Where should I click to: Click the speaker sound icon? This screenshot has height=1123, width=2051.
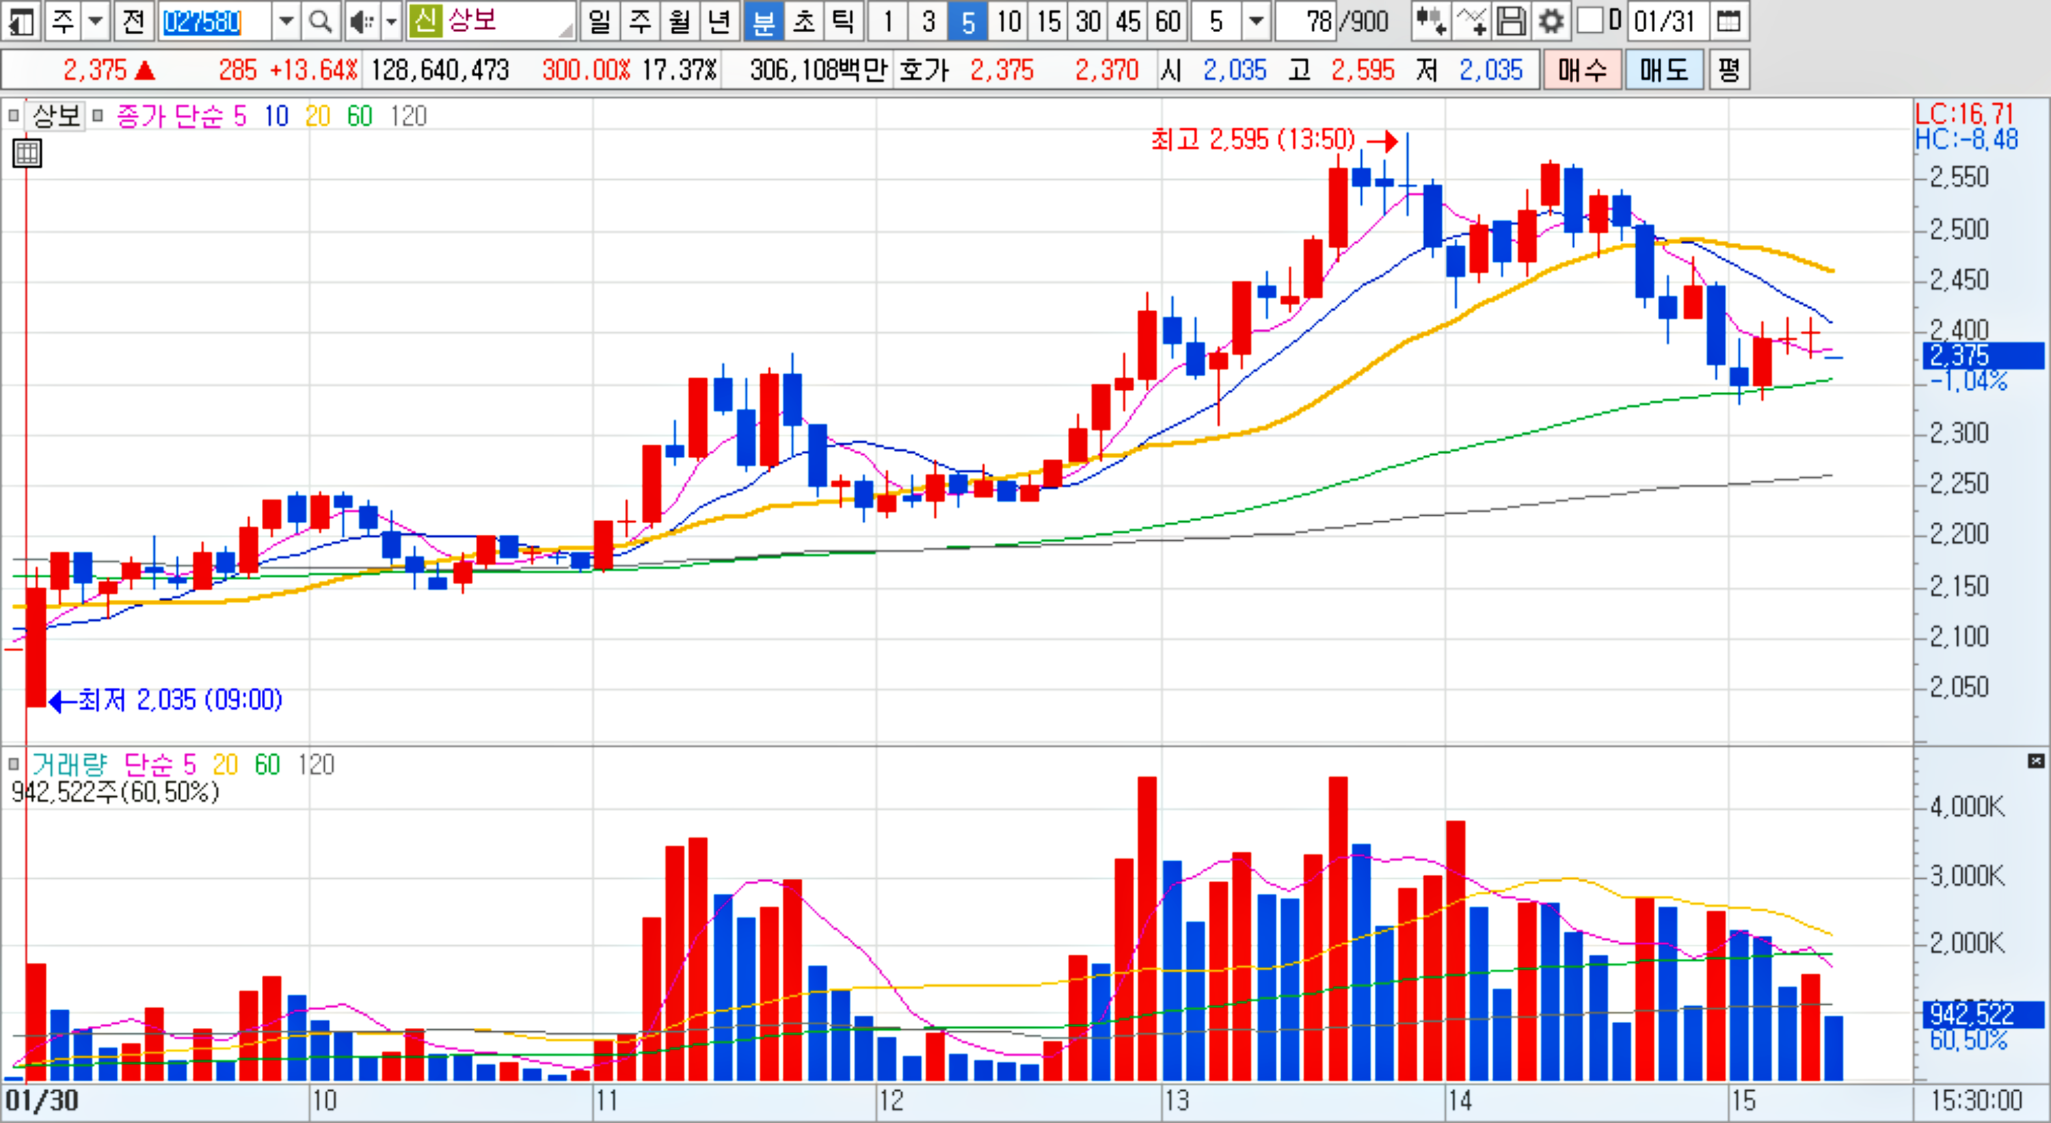coord(361,21)
